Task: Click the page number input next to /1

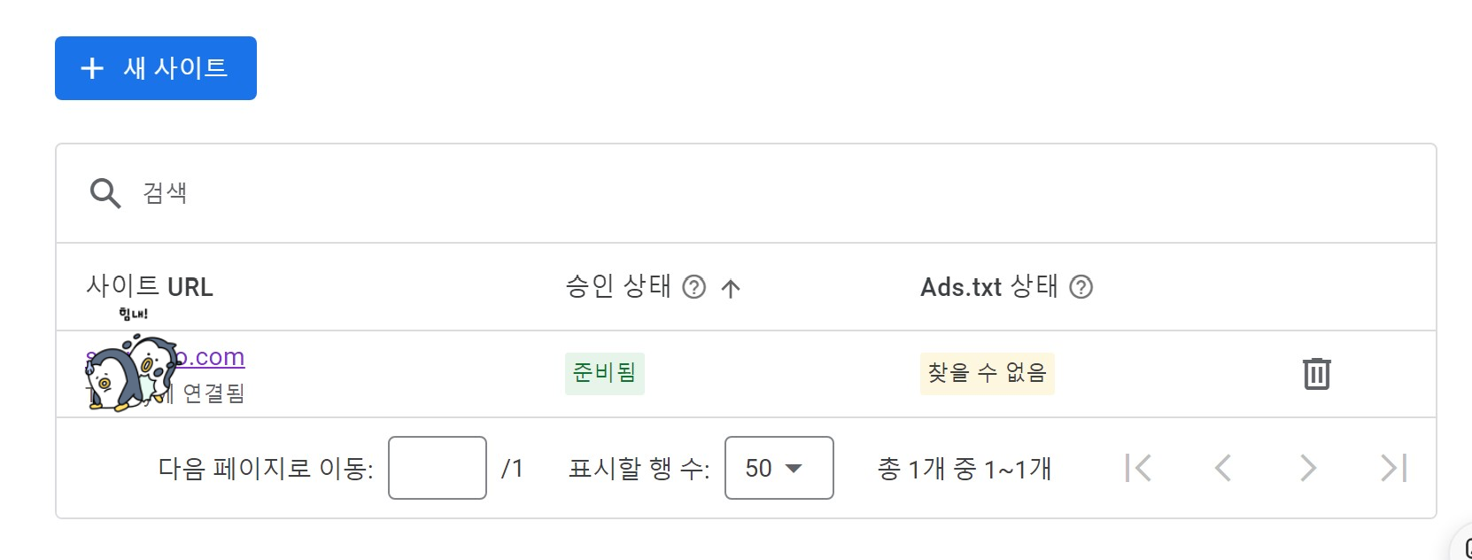Action: pos(437,467)
